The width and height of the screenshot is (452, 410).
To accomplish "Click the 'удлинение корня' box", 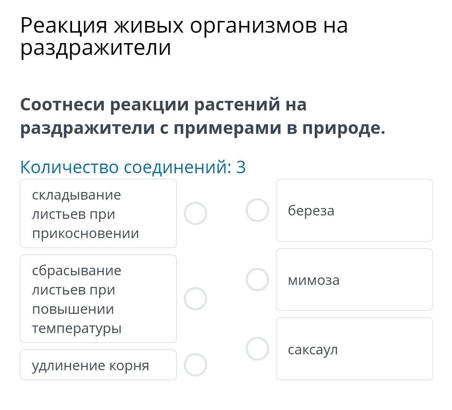I will point(98,365).
